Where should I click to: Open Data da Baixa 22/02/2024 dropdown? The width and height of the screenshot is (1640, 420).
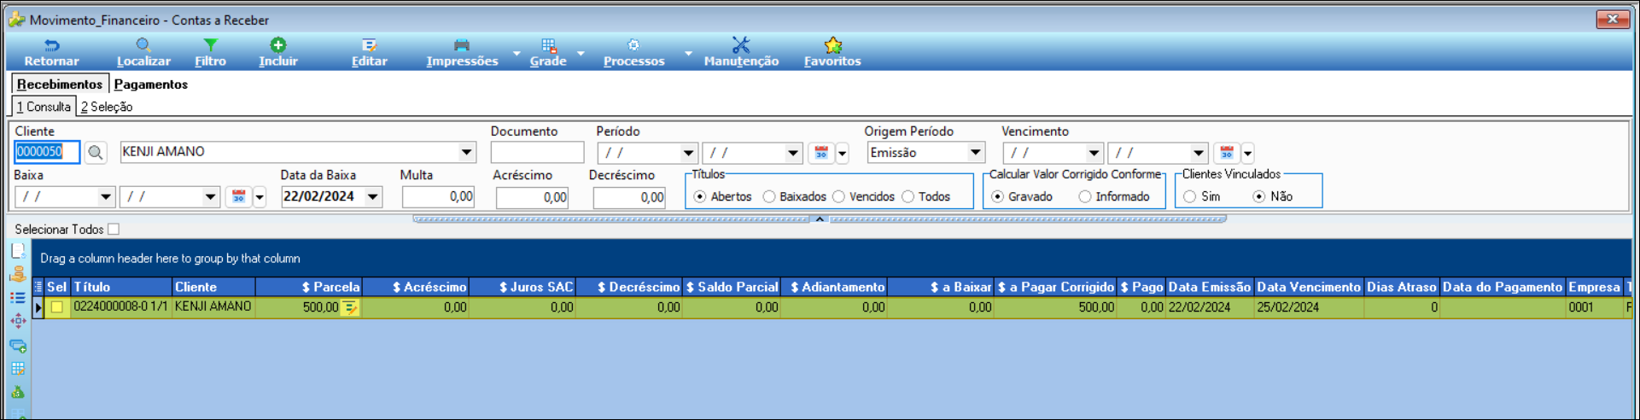(373, 197)
